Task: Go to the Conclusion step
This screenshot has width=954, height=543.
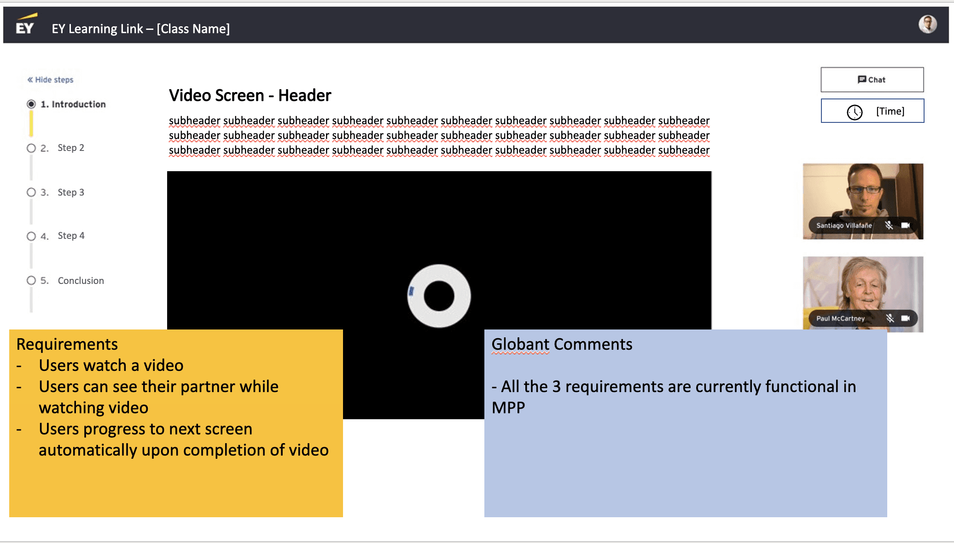Action: pyautogui.click(x=81, y=281)
